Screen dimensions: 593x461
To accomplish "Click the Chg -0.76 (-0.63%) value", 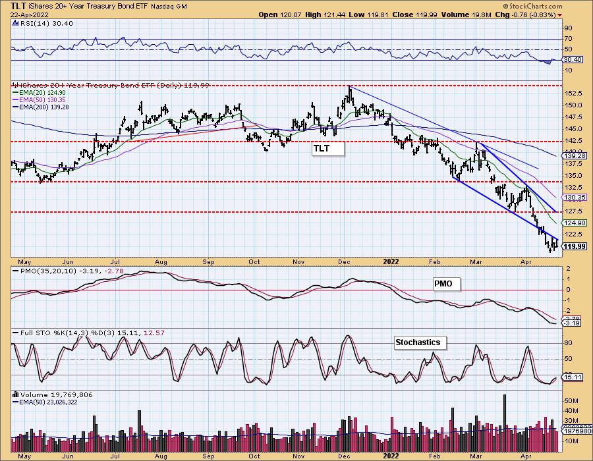I will (x=525, y=14).
